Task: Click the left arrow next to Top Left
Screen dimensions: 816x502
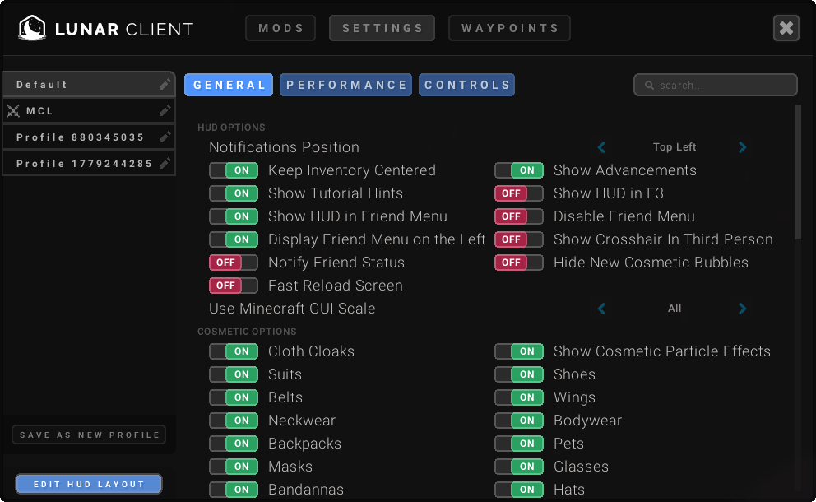Action: pyautogui.click(x=601, y=146)
